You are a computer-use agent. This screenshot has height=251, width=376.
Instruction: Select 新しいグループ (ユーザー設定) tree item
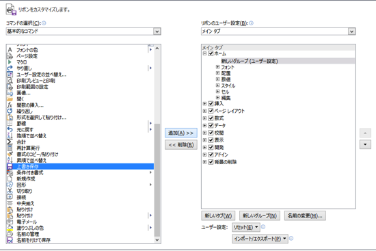[x=250, y=61]
